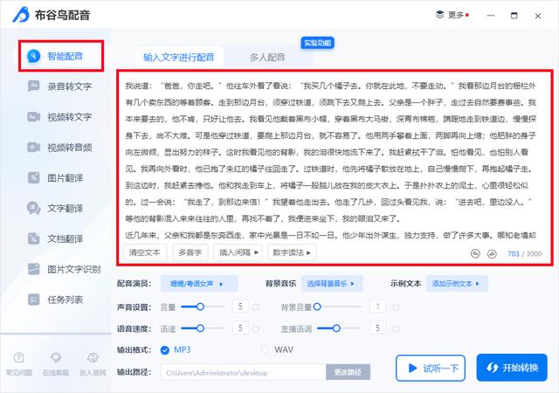Switch to the 输入文字进行配音 tab
Screen dimensions: 559x393
point(183,58)
